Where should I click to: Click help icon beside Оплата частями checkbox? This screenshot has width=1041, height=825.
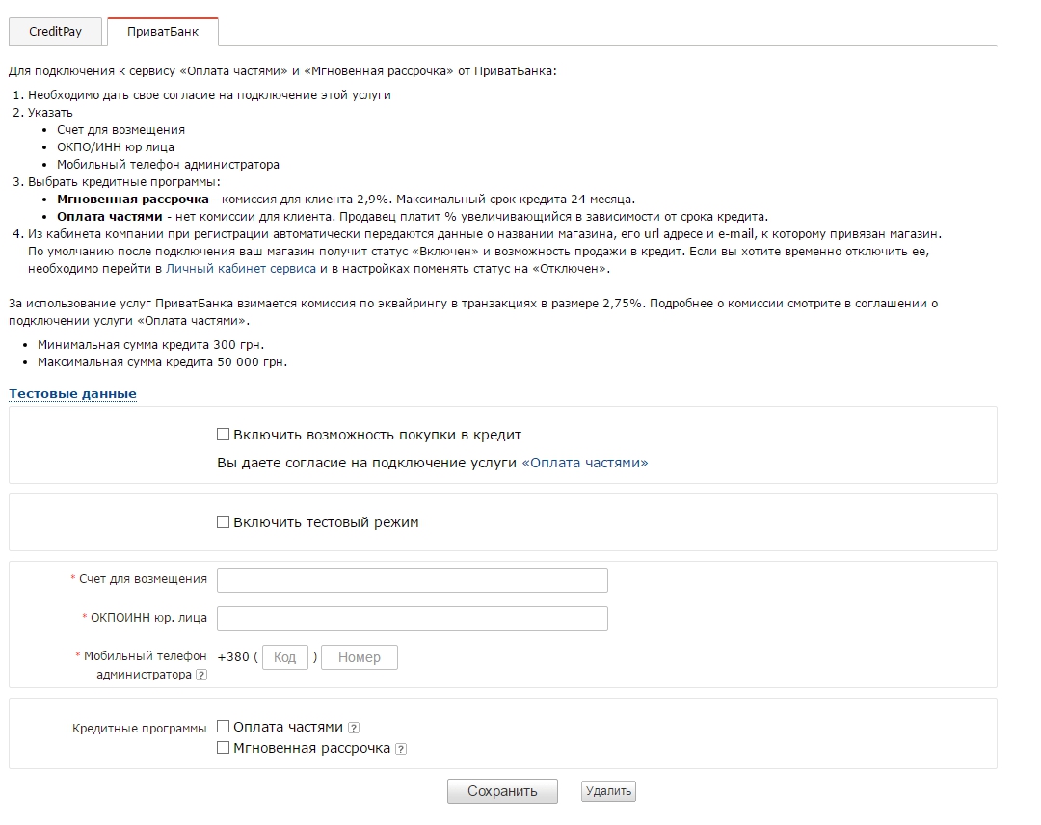click(354, 728)
